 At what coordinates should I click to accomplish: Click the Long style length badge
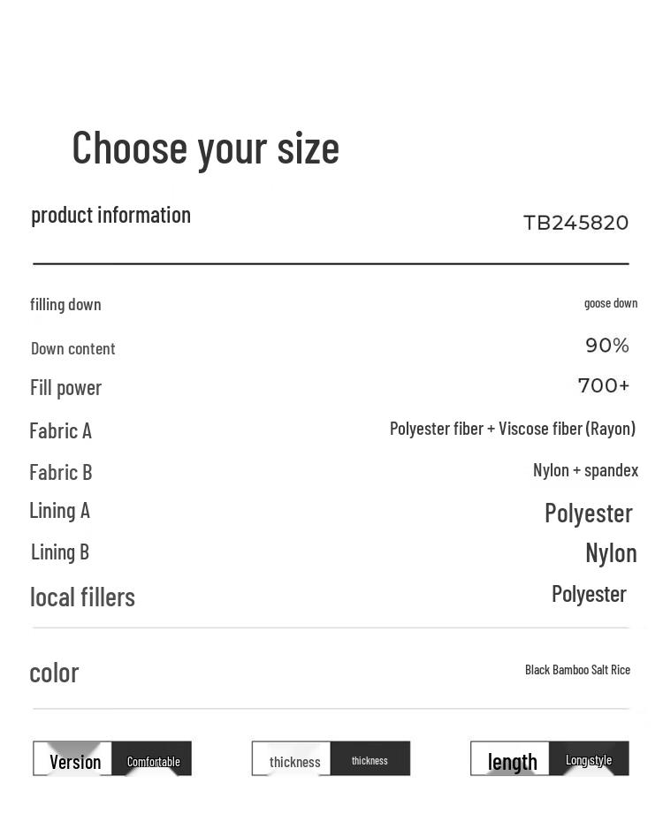(589, 759)
